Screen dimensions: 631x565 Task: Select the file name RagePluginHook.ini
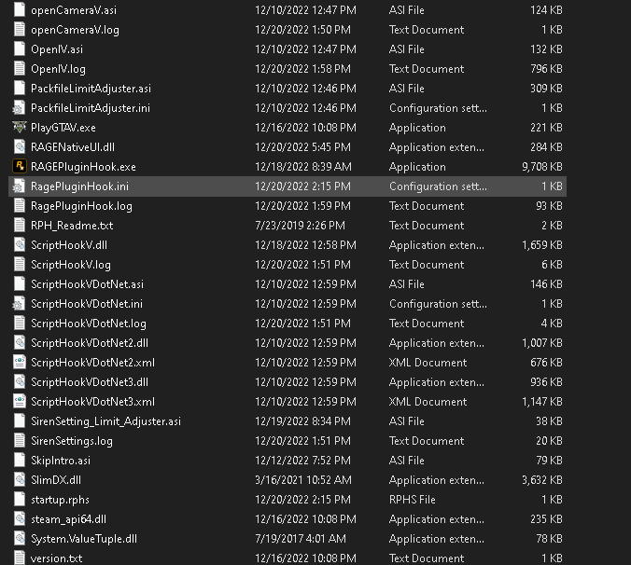point(79,186)
